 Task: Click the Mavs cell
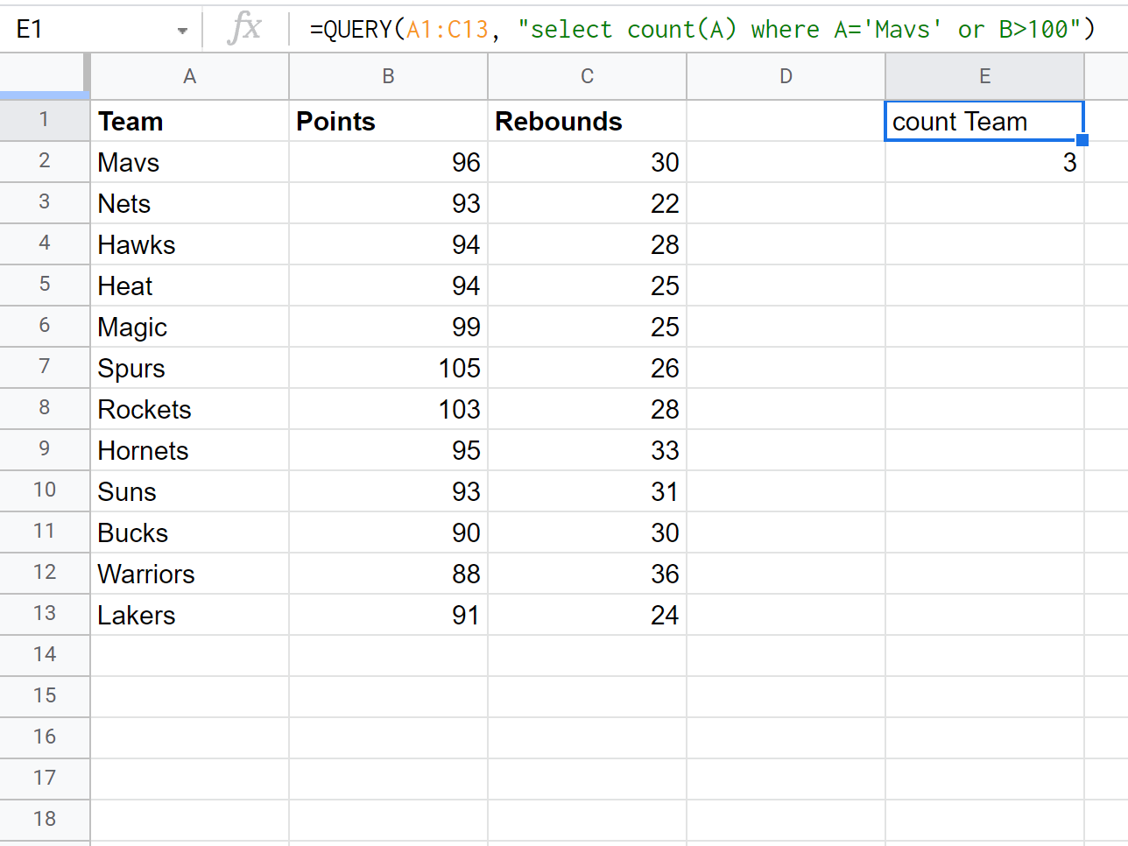[189, 162]
